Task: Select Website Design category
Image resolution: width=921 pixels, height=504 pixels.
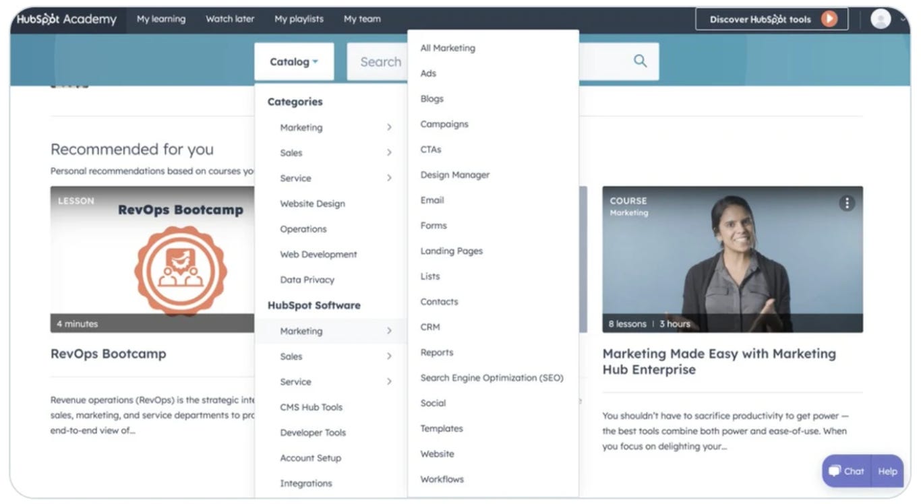Action: [x=312, y=203]
